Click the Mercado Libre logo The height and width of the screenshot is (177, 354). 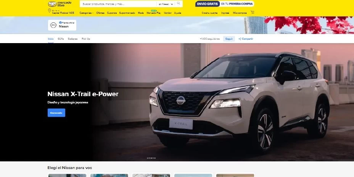[60, 4]
